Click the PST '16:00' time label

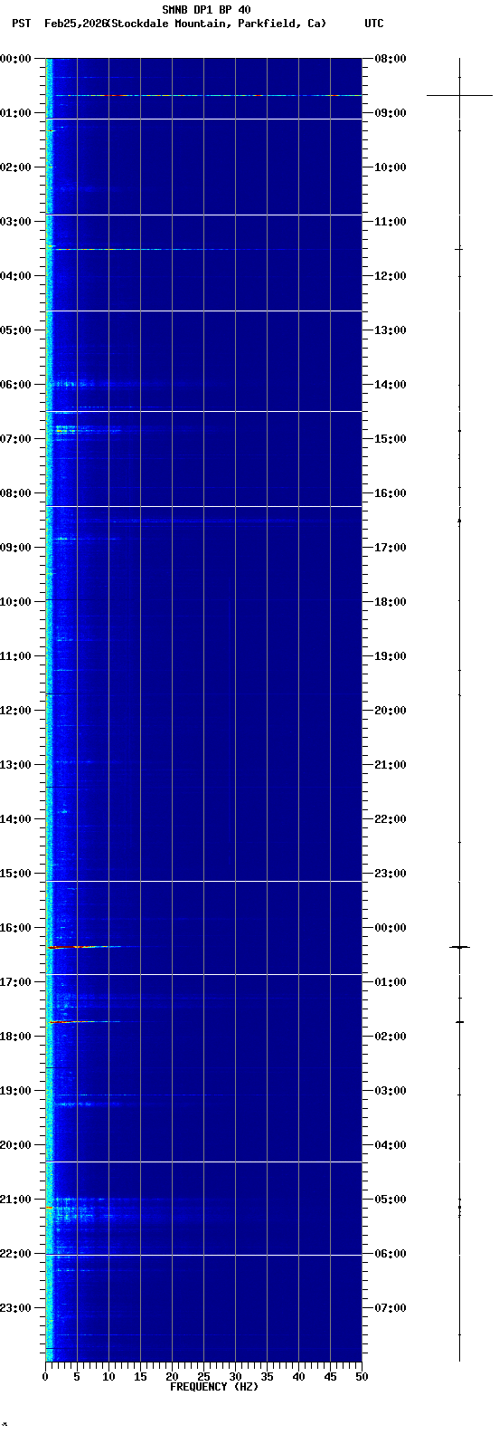[x=15, y=928]
